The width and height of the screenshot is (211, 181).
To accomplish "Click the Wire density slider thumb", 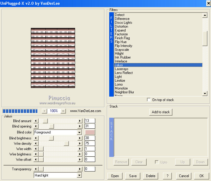I will click(x=66, y=143).
